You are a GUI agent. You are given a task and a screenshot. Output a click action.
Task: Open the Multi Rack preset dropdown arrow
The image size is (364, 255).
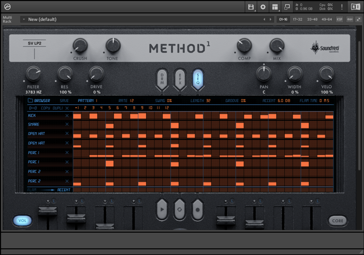coord(23,20)
